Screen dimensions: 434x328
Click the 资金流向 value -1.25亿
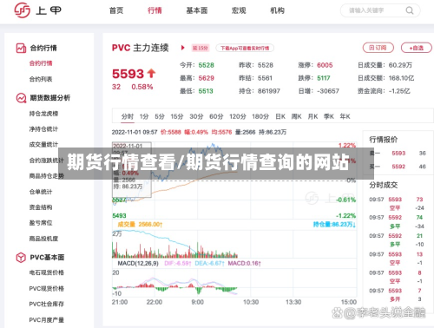(399, 91)
